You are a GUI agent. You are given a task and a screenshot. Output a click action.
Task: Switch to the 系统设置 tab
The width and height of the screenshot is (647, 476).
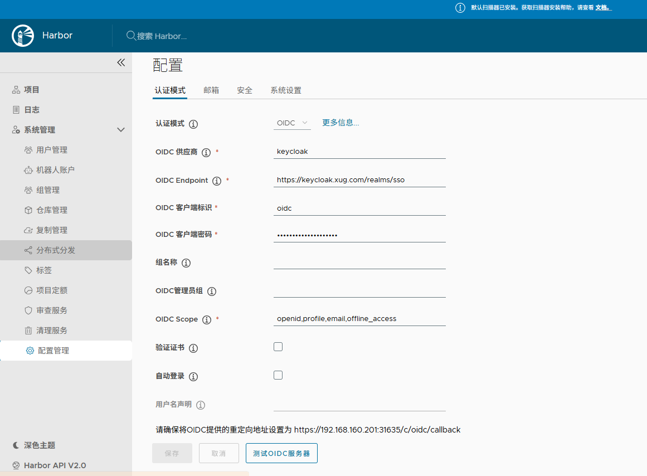[286, 90]
